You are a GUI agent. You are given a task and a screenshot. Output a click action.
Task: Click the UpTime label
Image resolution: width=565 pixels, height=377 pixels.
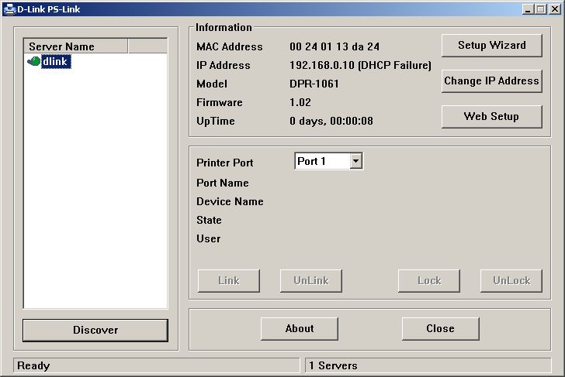pos(216,122)
